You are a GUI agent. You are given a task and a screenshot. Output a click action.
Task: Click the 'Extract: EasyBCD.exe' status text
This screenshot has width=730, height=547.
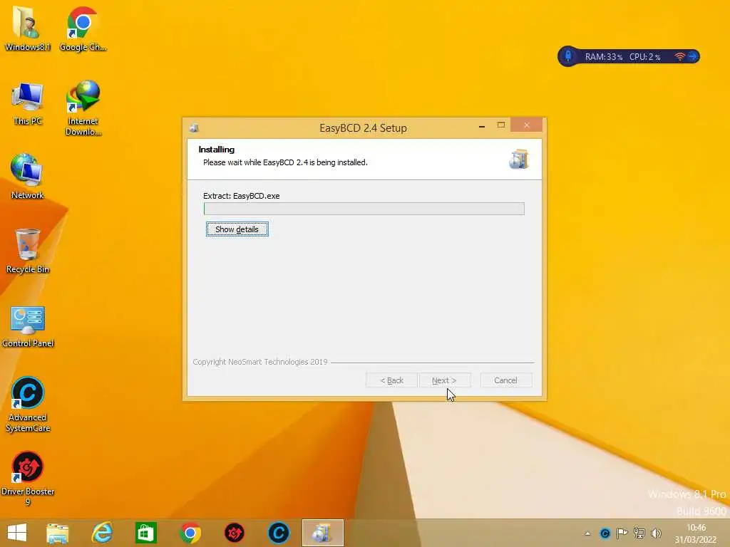click(x=241, y=196)
